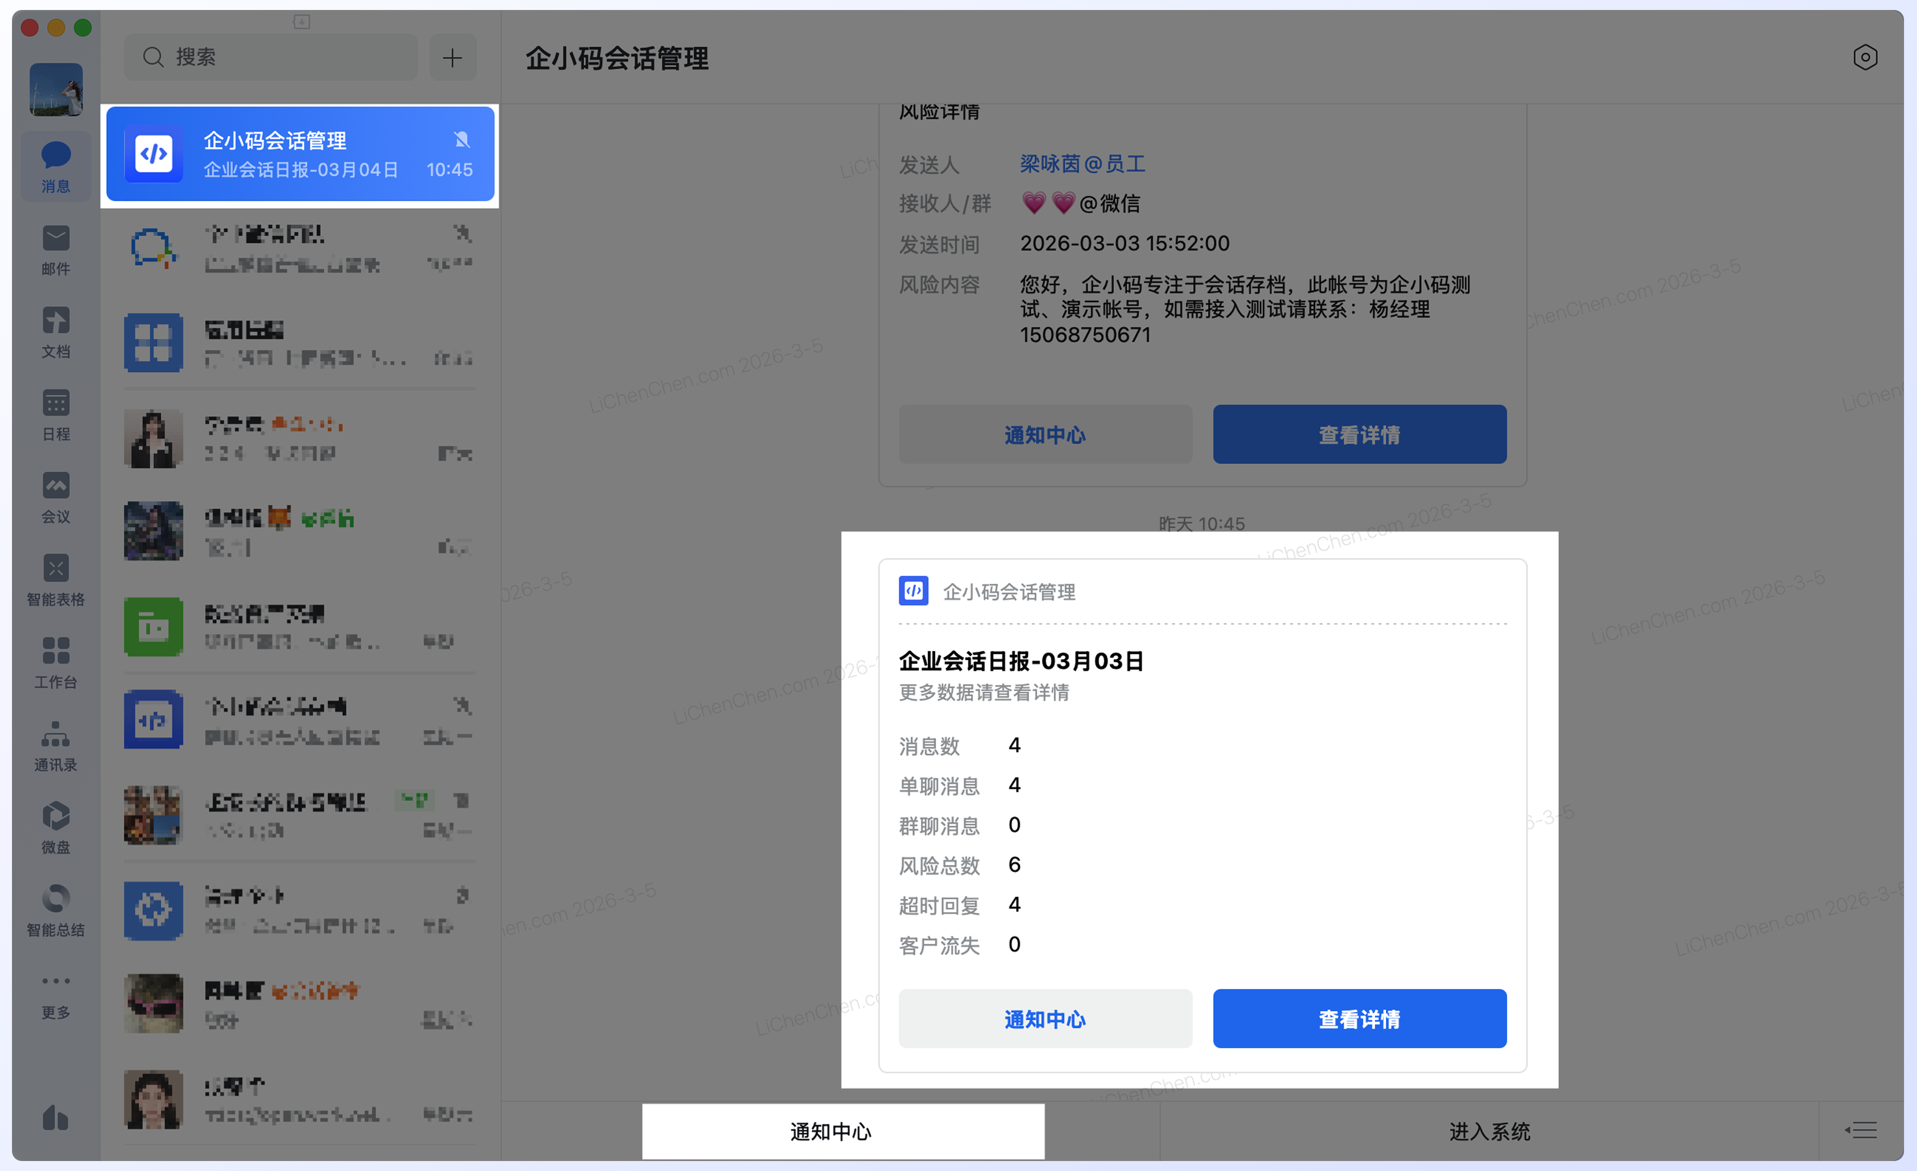Click the mute bell icon on 企小码会话管理 chat

(x=461, y=139)
